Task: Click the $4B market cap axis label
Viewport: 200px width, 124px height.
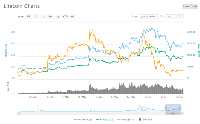Action: (x=13, y=55)
